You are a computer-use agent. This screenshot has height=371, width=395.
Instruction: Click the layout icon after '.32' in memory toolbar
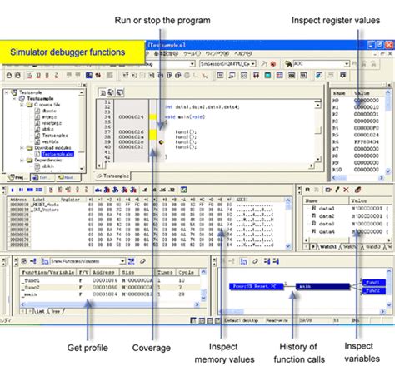183,190
